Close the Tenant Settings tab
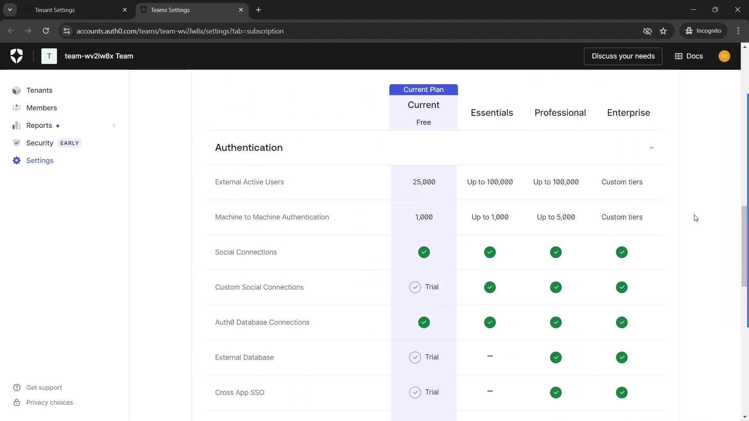The width and height of the screenshot is (749, 421). click(125, 10)
